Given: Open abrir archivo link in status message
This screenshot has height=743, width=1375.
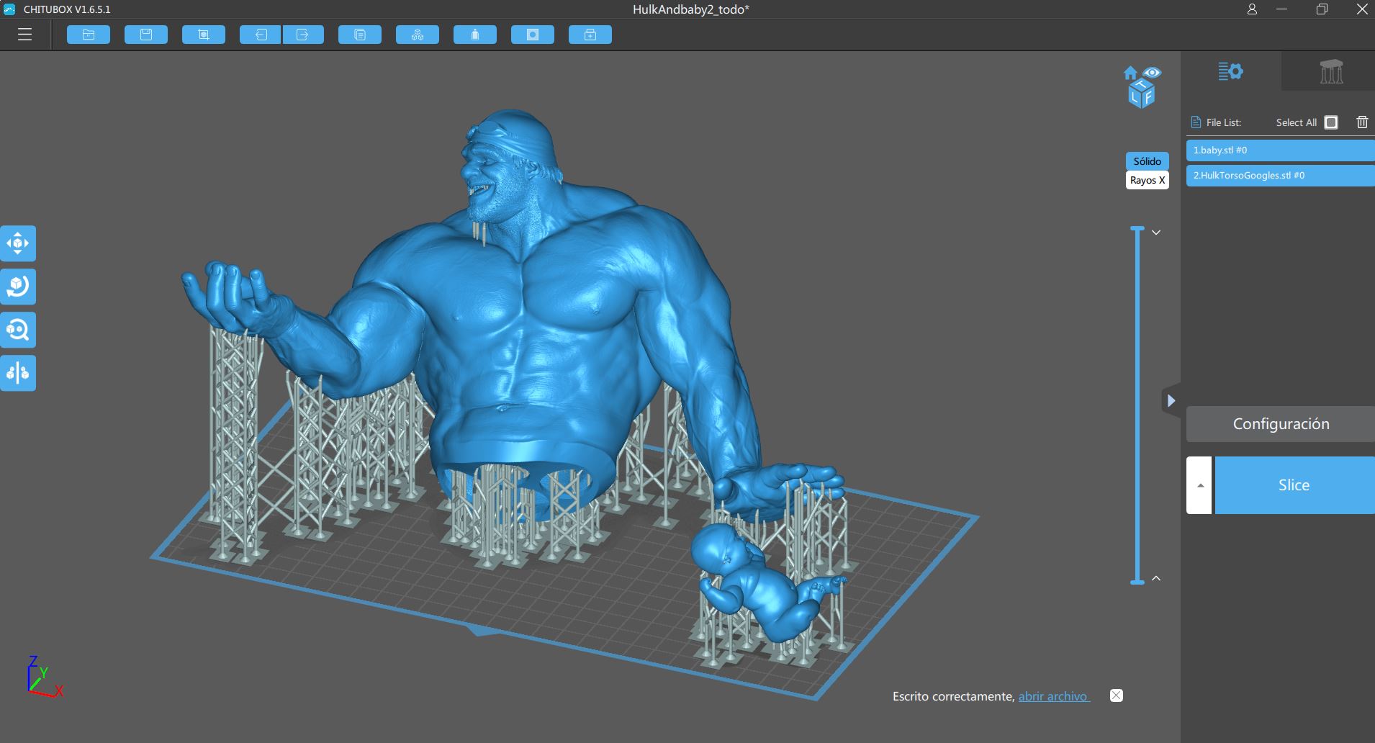Looking at the screenshot, I should [1053, 696].
